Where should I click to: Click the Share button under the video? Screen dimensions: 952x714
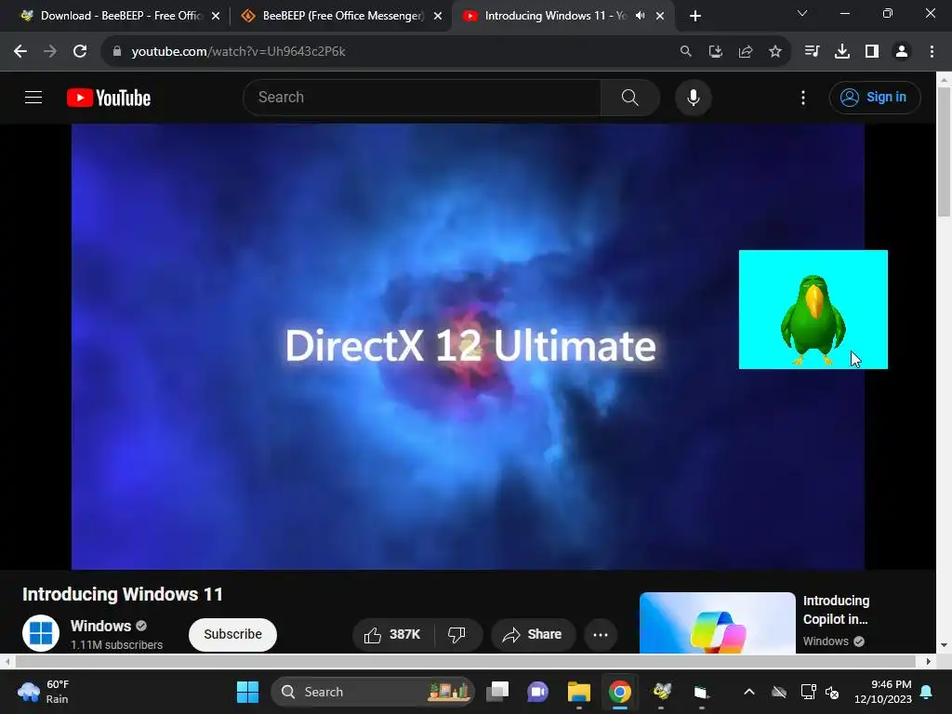[533, 634]
